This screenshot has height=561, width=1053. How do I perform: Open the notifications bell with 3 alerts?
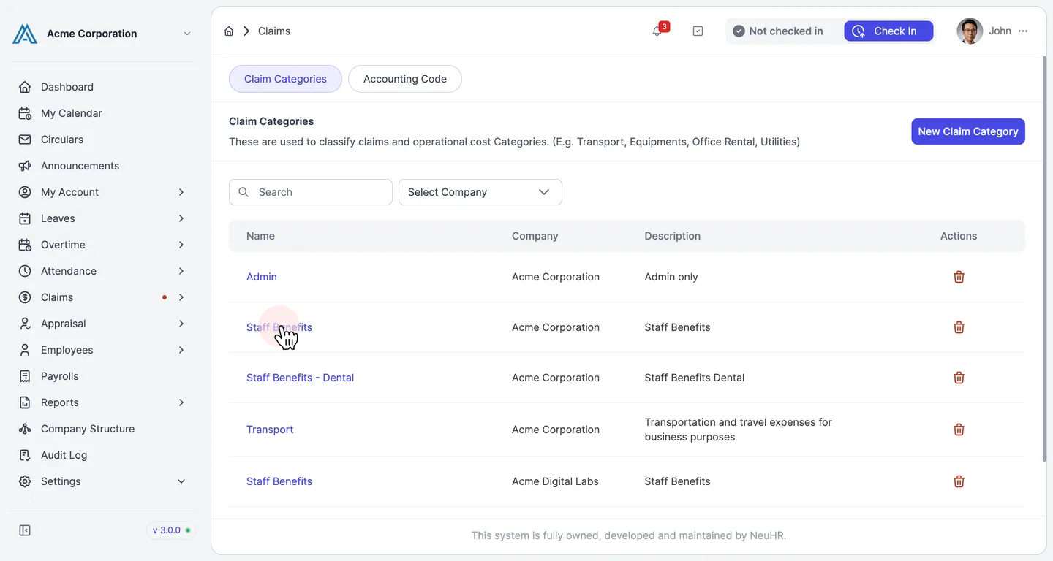pos(659,30)
